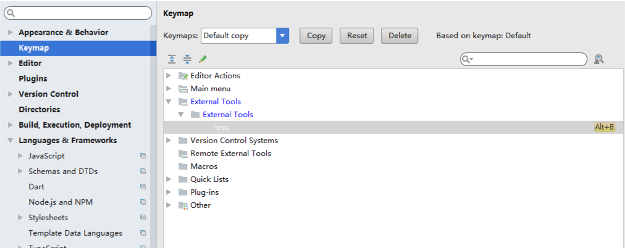Click the project-level icon beside Template Data Languages
The width and height of the screenshot is (625, 248).
pyautogui.click(x=143, y=233)
